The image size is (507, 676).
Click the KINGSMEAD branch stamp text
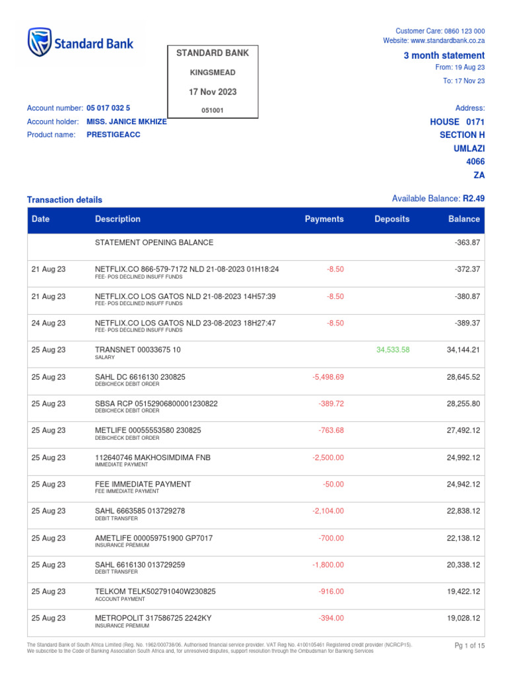[x=213, y=73]
